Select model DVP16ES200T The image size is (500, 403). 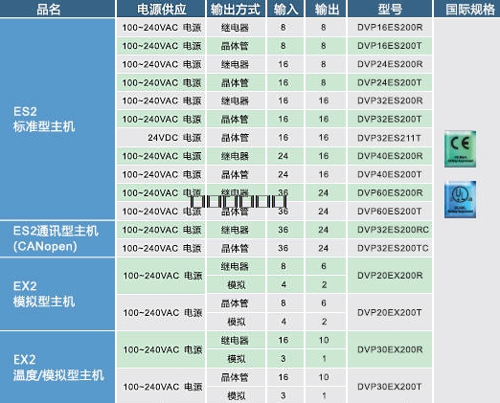click(390, 46)
